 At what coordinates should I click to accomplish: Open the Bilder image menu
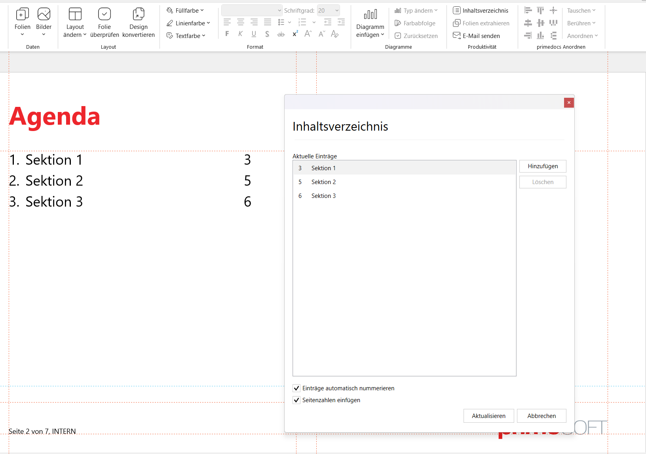click(44, 23)
